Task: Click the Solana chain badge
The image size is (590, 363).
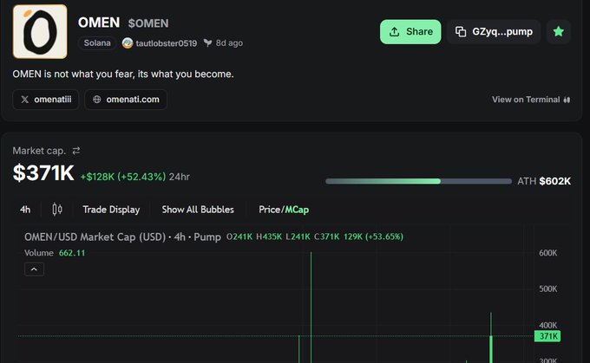Action: point(97,42)
